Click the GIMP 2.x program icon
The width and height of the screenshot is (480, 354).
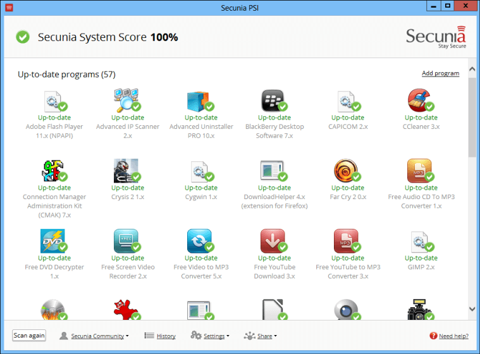pos(422,241)
